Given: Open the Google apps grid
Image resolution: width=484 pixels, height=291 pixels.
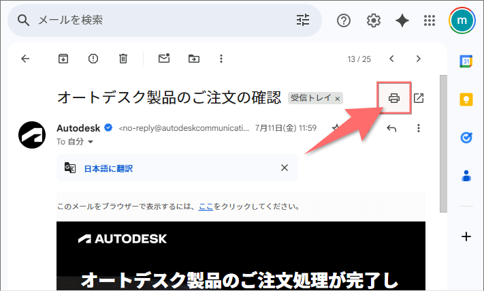Looking at the screenshot, I should tap(430, 20).
